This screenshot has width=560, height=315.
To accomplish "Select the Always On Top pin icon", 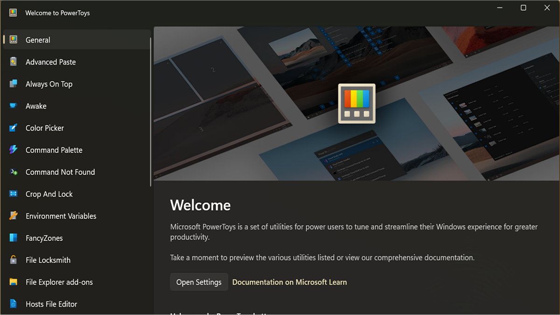I will [x=14, y=84].
